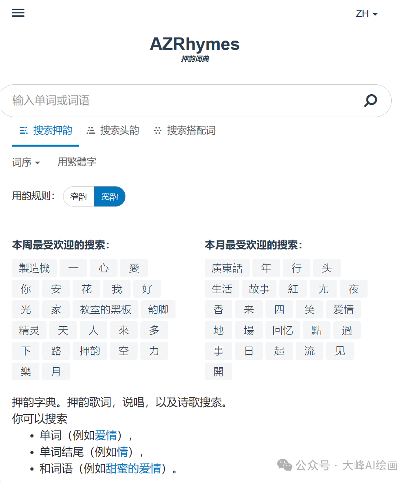Click weekly search tag 心
This screenshot has width=411, height=482.
[x=104, y=268]
